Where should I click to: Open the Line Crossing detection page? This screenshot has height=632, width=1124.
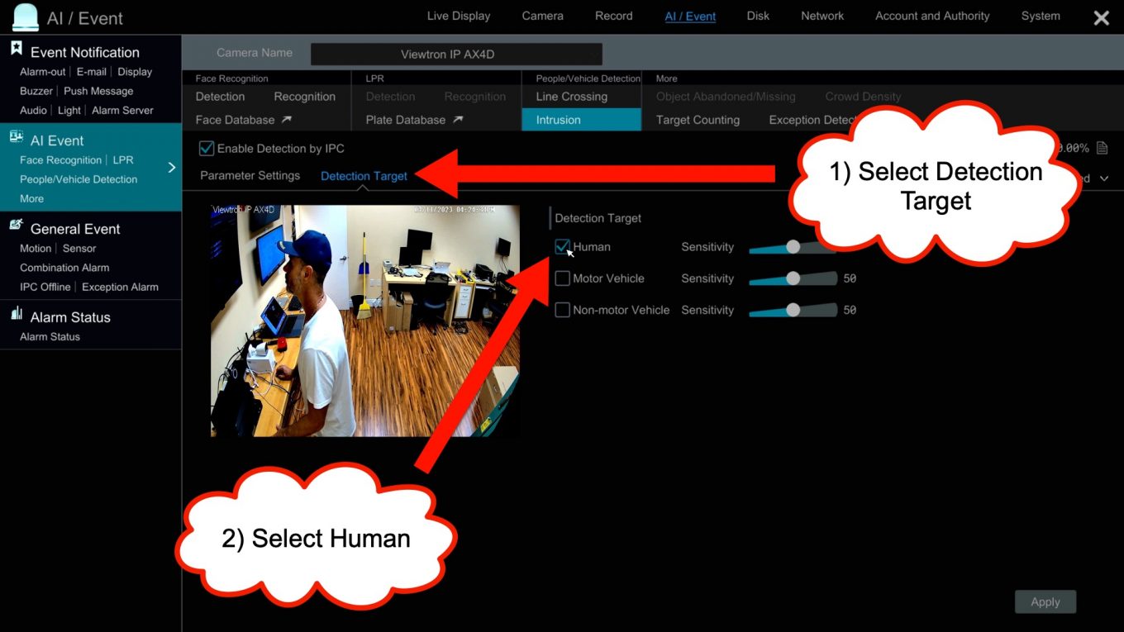click(571, 97)
